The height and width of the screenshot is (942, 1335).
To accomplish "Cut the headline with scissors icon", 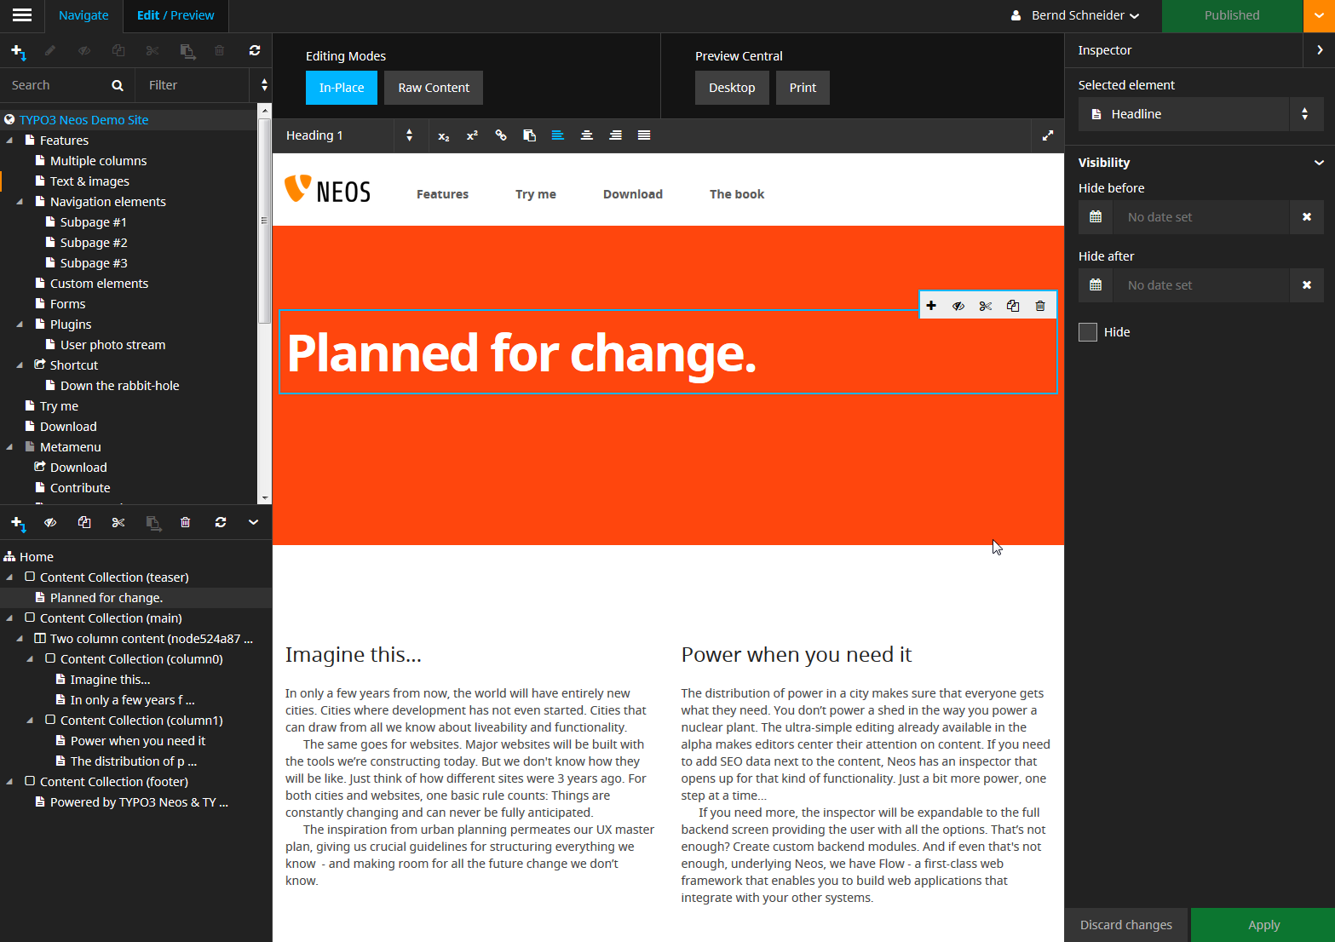I will 986,306.
